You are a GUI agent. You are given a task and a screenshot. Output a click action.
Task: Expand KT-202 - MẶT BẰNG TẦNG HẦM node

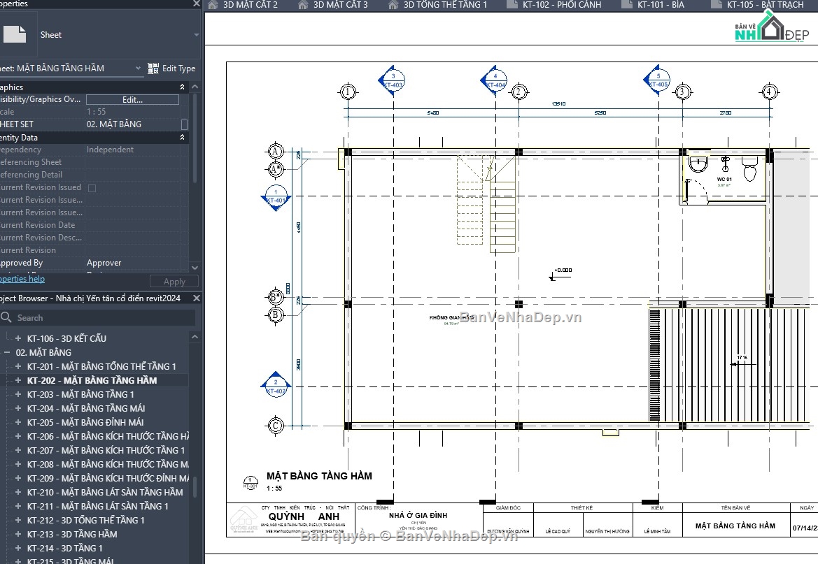pyautogui.click(x=18, y=380)
